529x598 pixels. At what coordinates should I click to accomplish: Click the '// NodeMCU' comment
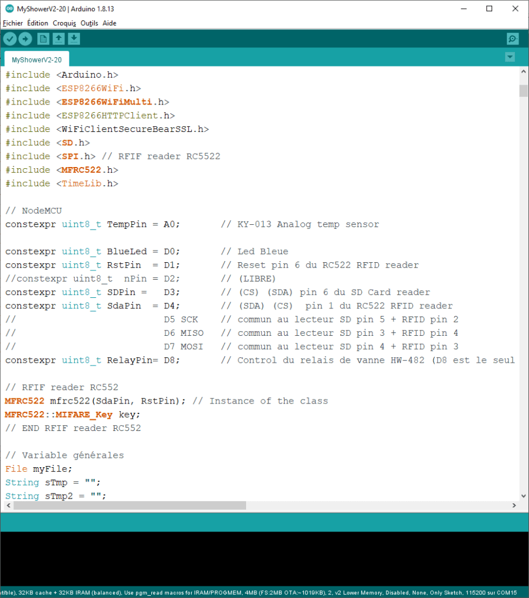pos(33,210)
